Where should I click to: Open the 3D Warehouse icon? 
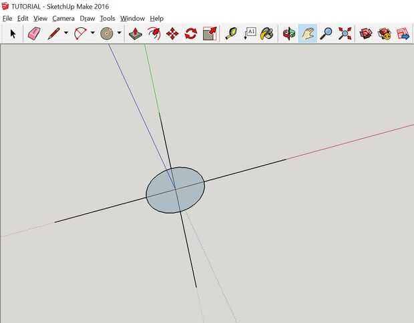point(366,34)
